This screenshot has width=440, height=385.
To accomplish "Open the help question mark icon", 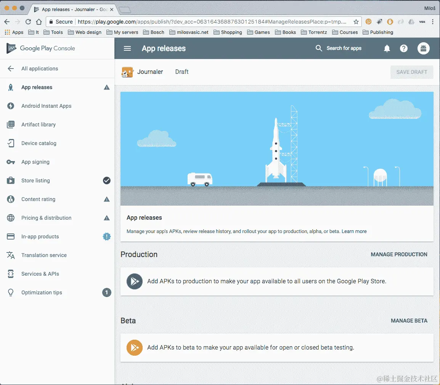I will point(403,48).
